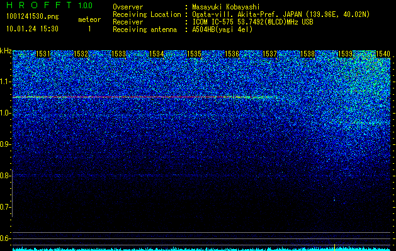Select the name Masayuki Kobayashi

tap(226, 7)
